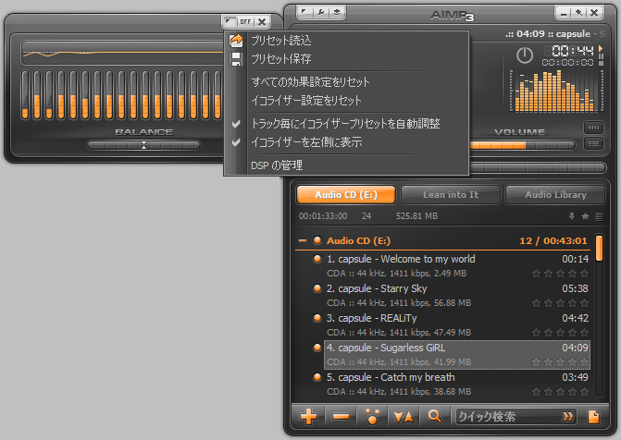Image resolution: width=621 pixels, height=440 pixels.
Task: Switch to the Lean into It playlist tab
Action: [x=451, y=195]
